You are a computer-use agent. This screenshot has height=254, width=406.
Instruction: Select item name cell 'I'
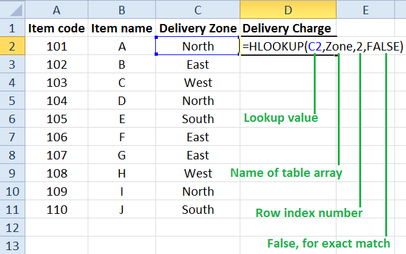coord(121,191)
